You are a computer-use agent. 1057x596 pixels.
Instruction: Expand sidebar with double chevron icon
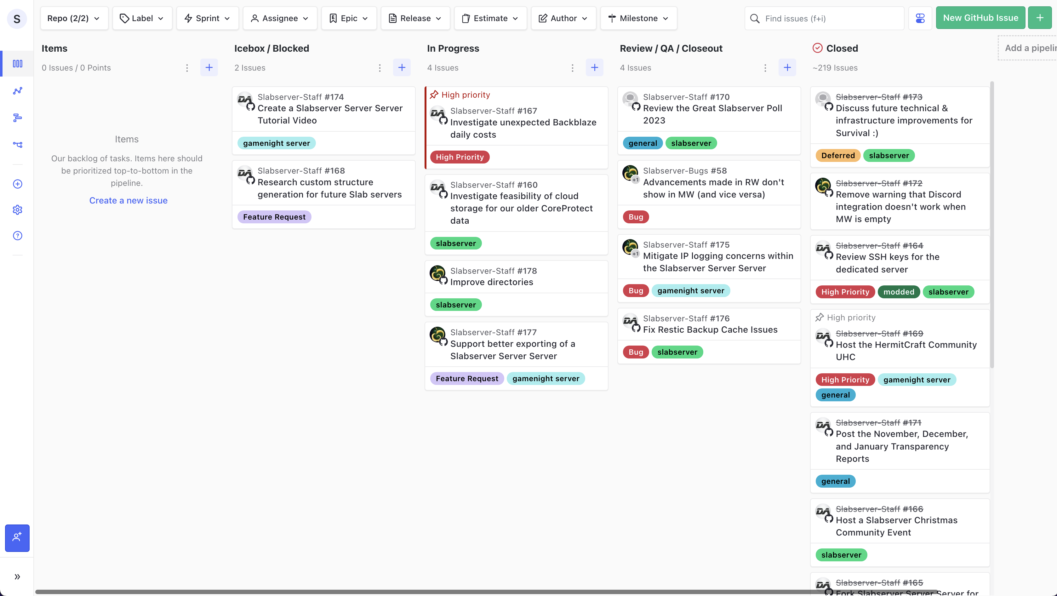[17, 577]
